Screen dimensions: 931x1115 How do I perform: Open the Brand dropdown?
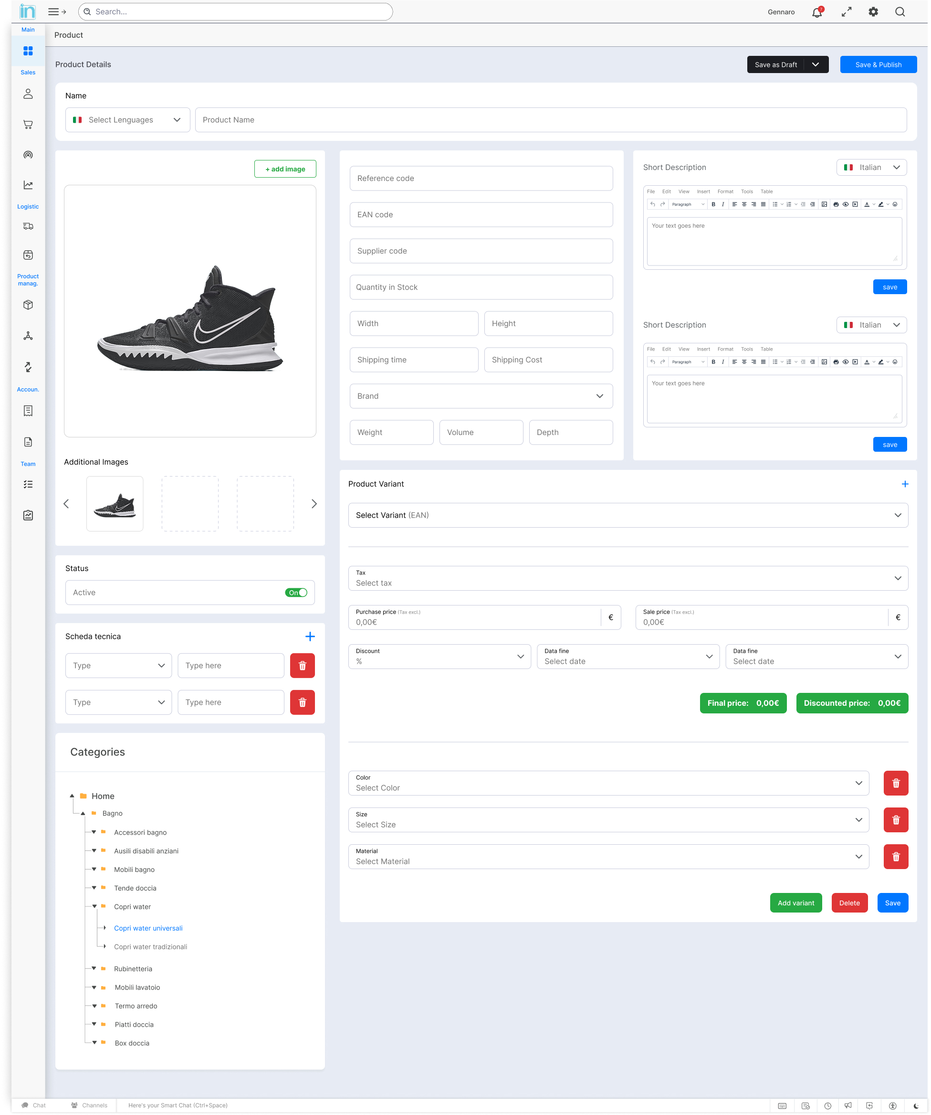tap(481, 396)
